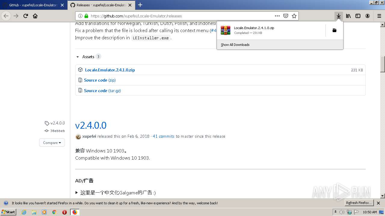The height and width of the screenshot is (216, 385).
Task: Click the page vertical scrollbar thumb
Action: point(383,64)
